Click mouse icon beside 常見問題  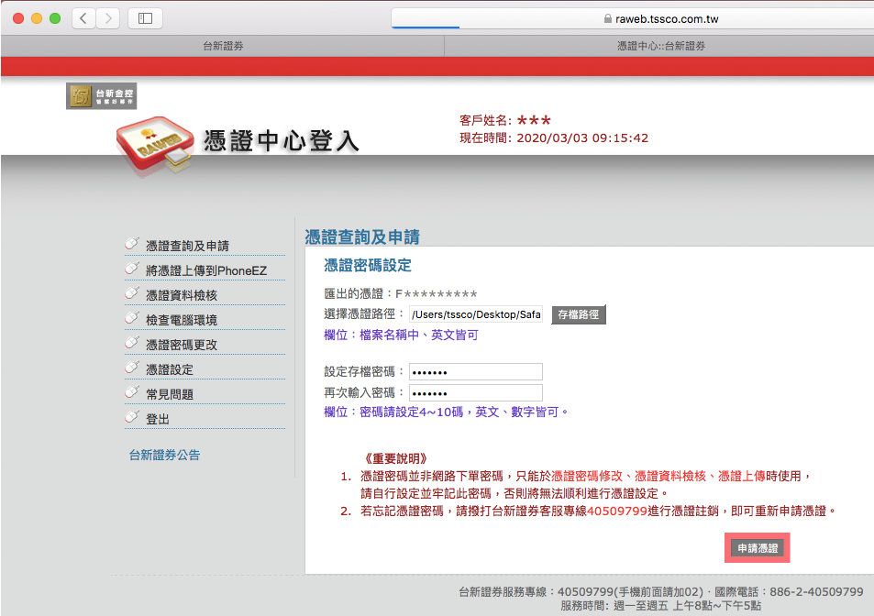pyautogui.click(x=132, y=391)
